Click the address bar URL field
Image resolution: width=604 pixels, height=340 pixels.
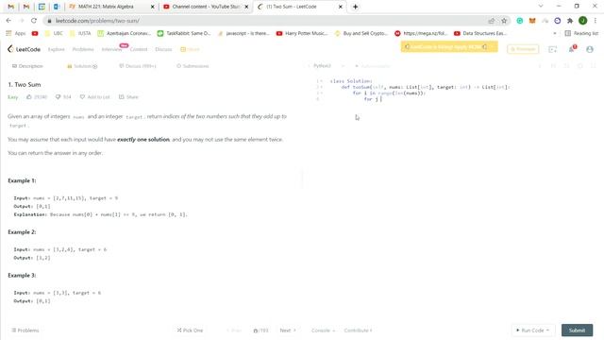(x=266, y=21)
